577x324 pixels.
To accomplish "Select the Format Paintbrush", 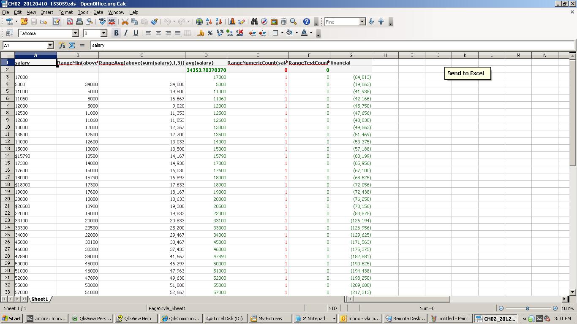I will [154, 22].
